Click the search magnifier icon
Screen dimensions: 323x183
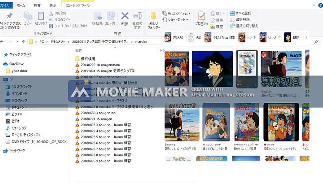[x=316, y=42]
